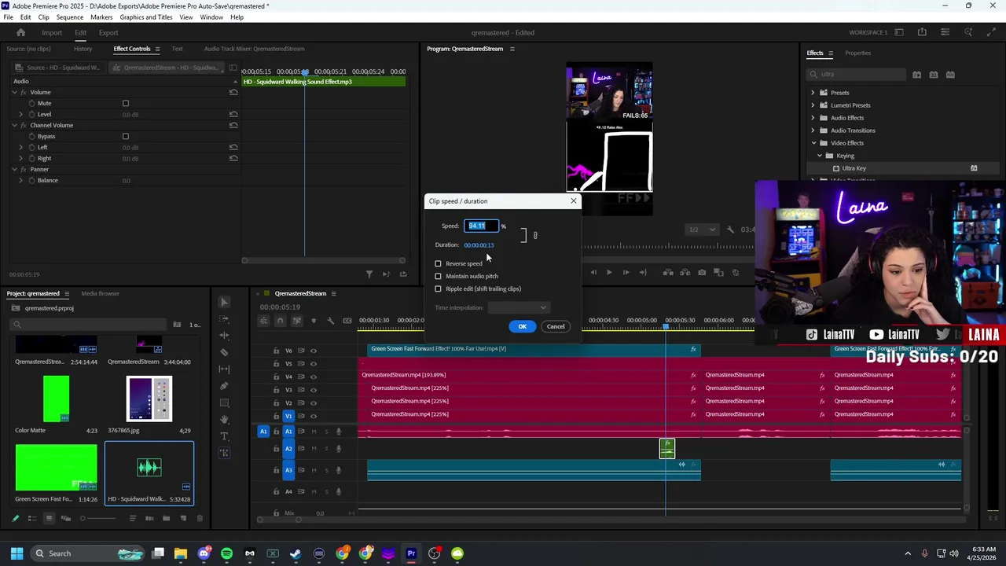Collapse the Keying folder
This screenshot has width=1006, height=566.
pyautogui.click(x=820, y=156)
